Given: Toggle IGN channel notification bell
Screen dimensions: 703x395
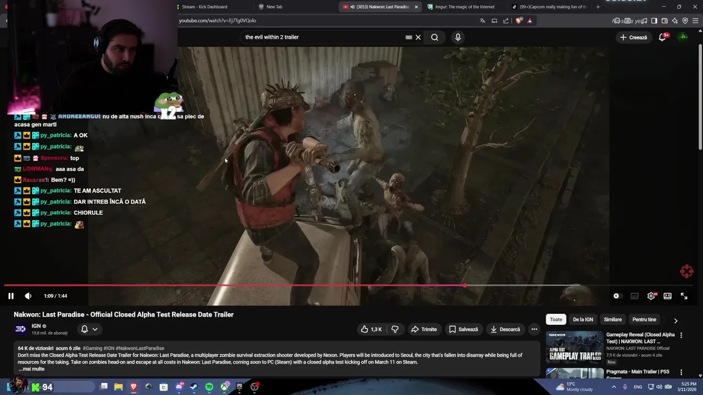Looking at the screenshot, I should click(85, 329).
